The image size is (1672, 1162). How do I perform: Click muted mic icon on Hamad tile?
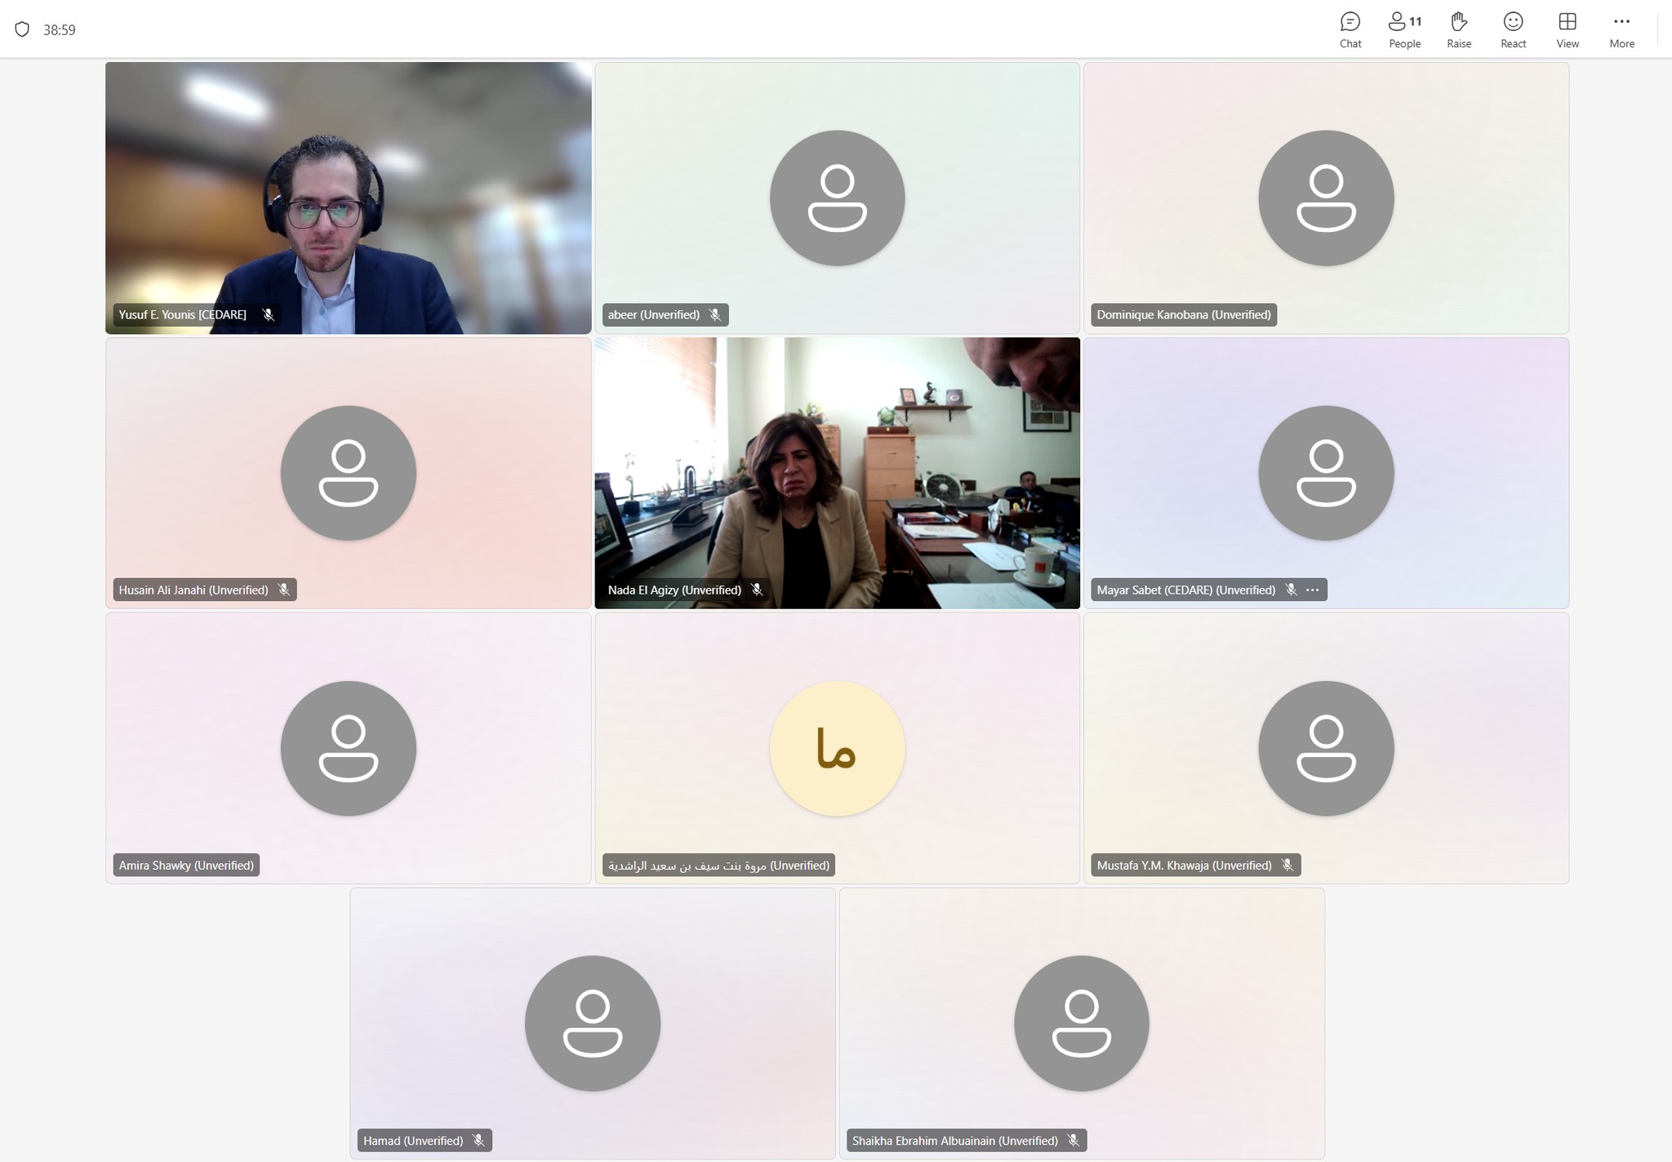[x=478, y=1140]
